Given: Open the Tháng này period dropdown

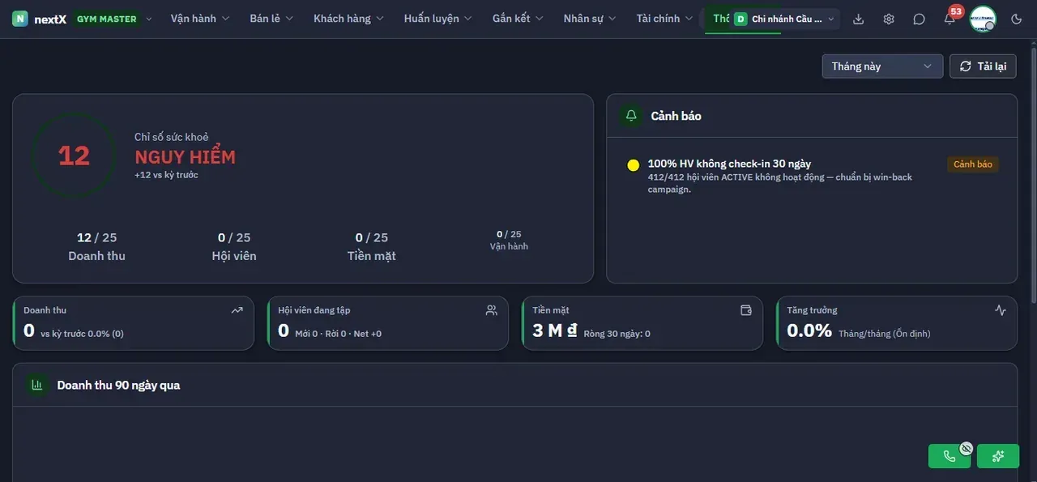Looking at the screenshot, I should click(882, 66).
